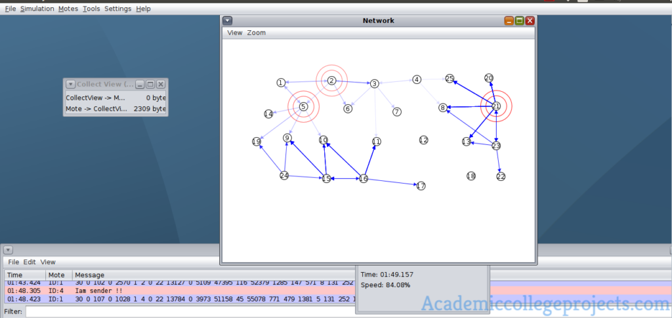672x318 pixels.
Task: Select mote node 1
Action: coord(281,83)
